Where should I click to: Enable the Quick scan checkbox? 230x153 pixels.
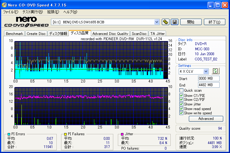point(181,90)
